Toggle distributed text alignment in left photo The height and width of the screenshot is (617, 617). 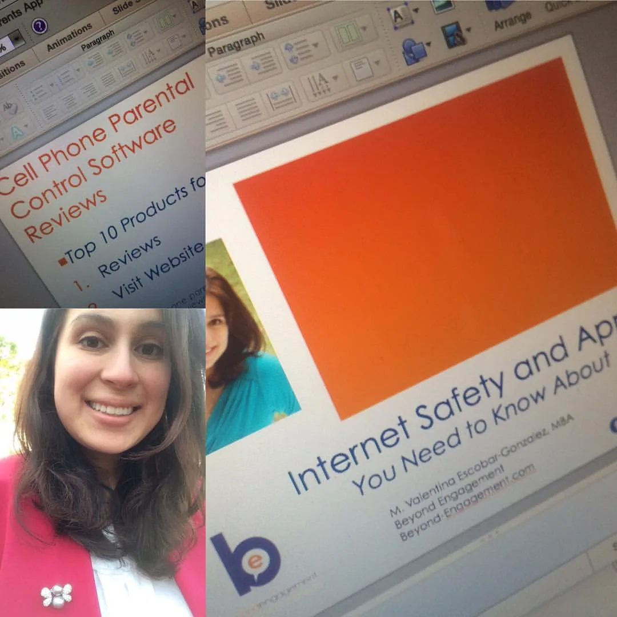[127, 69]
